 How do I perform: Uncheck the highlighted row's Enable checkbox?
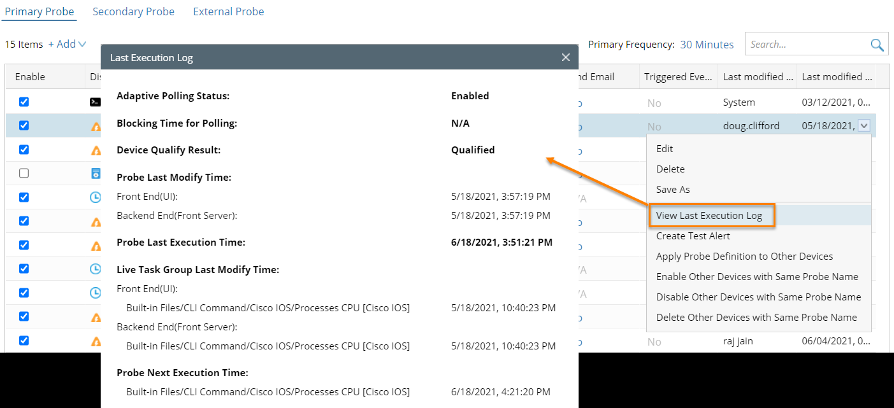tap(24, 125)
